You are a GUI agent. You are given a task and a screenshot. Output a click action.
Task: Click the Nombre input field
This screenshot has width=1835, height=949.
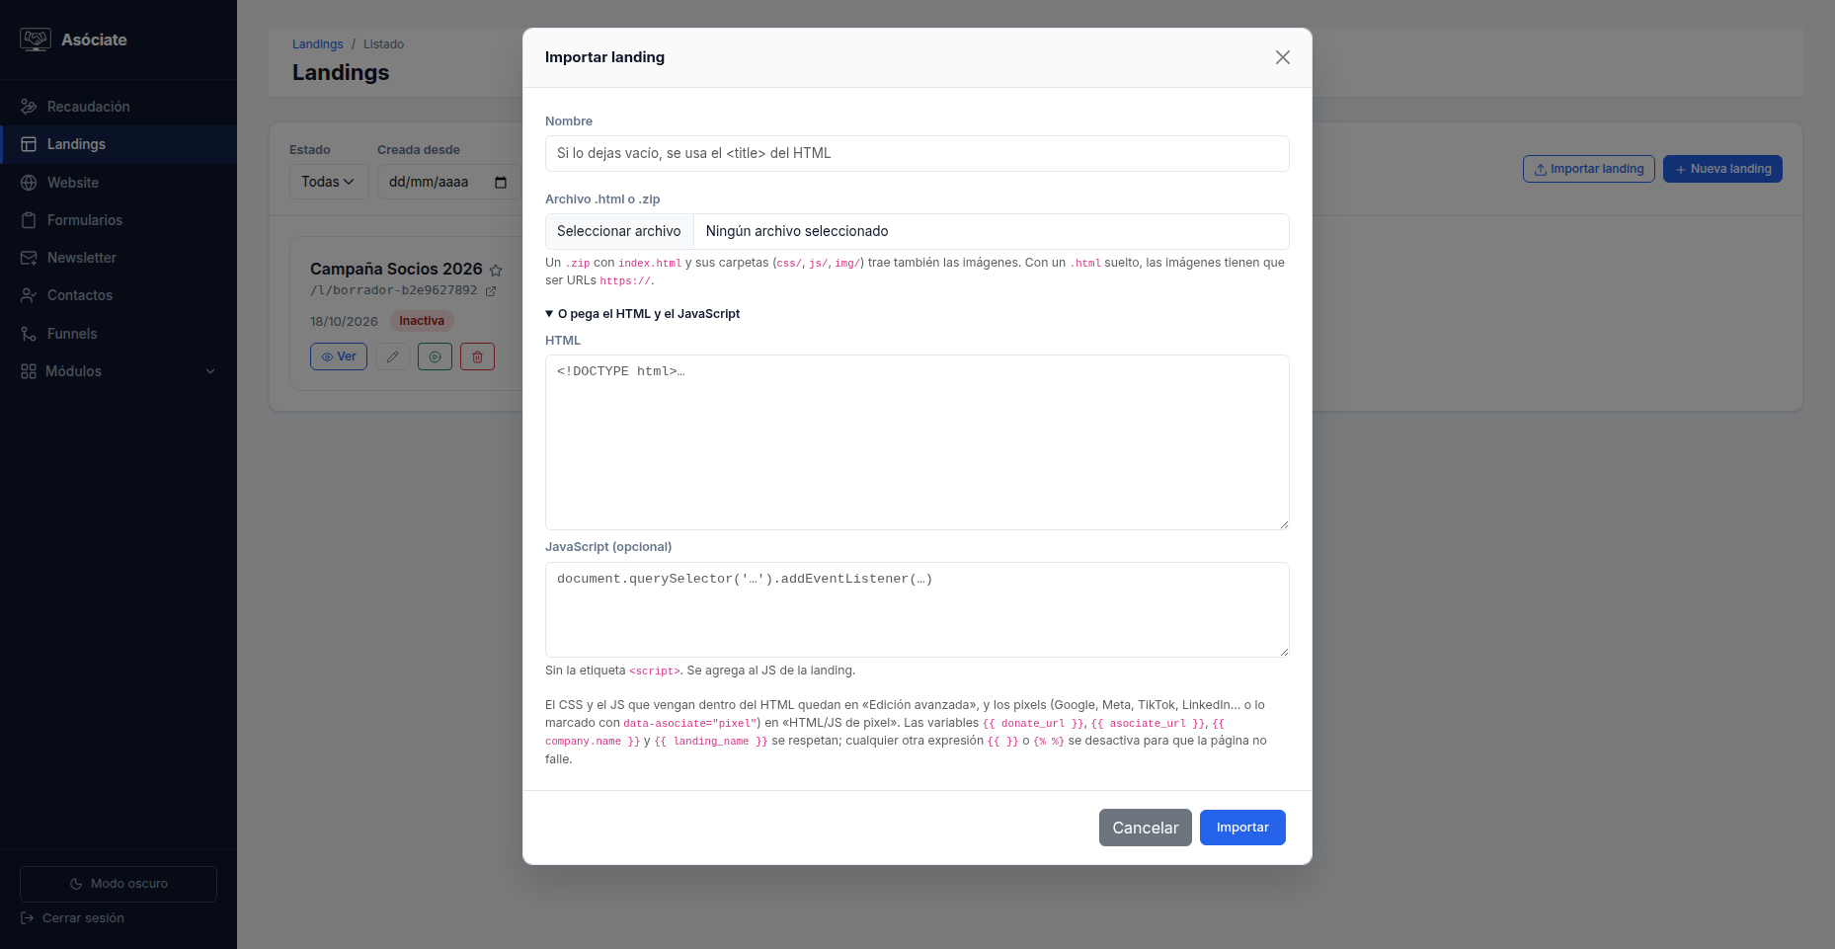pyautogui.click(x=917, y=153)
